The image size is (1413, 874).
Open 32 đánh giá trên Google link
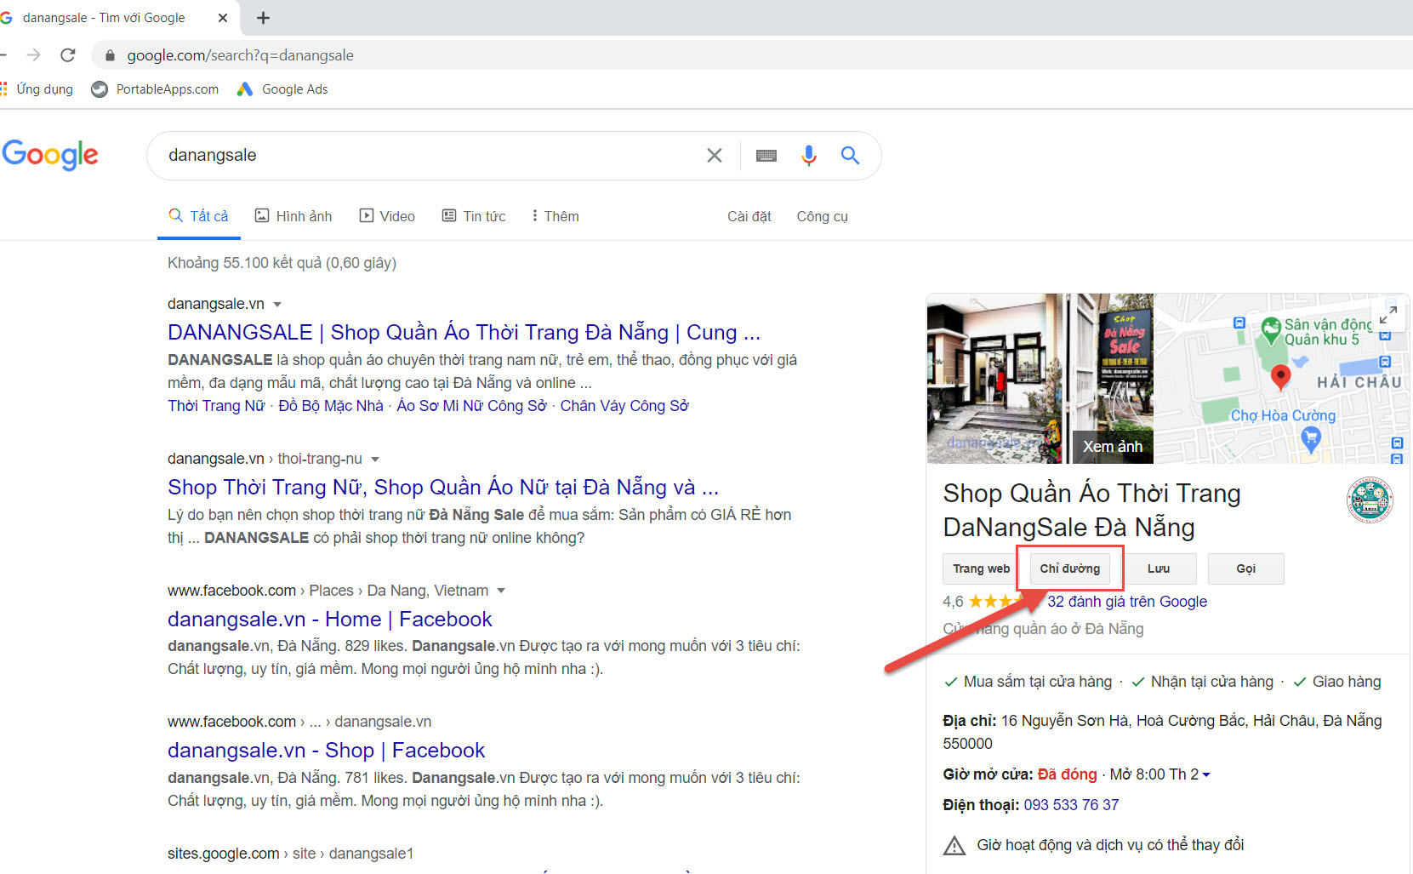pos(1126,602)
